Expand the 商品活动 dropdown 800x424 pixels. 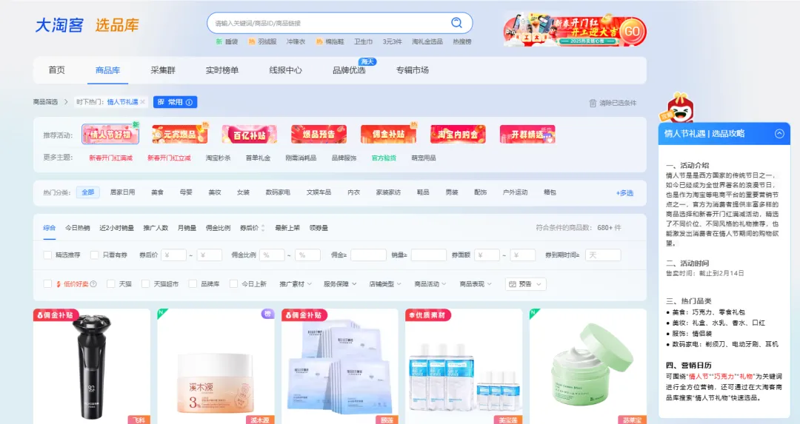point(430,284)
